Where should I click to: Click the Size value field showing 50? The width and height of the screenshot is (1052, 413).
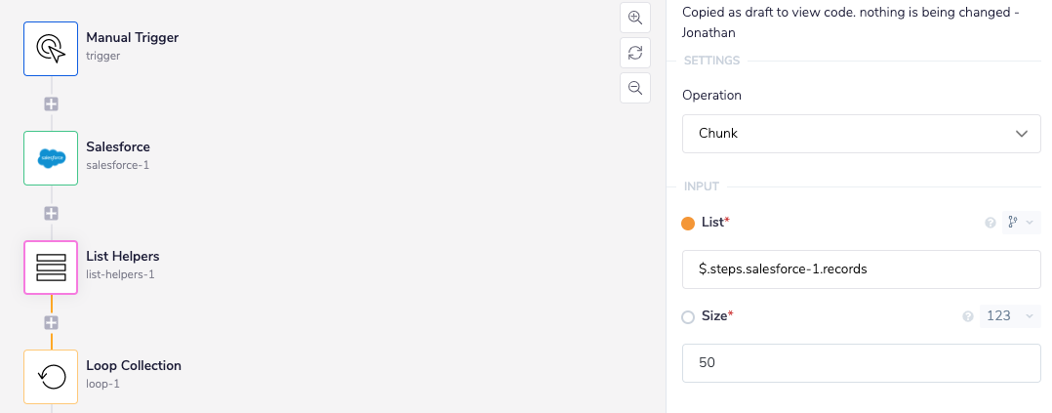861,363
